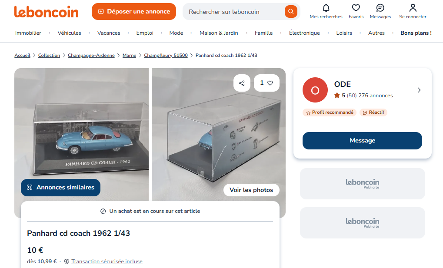Click the leboncoin logo

[x=47, y=12]
